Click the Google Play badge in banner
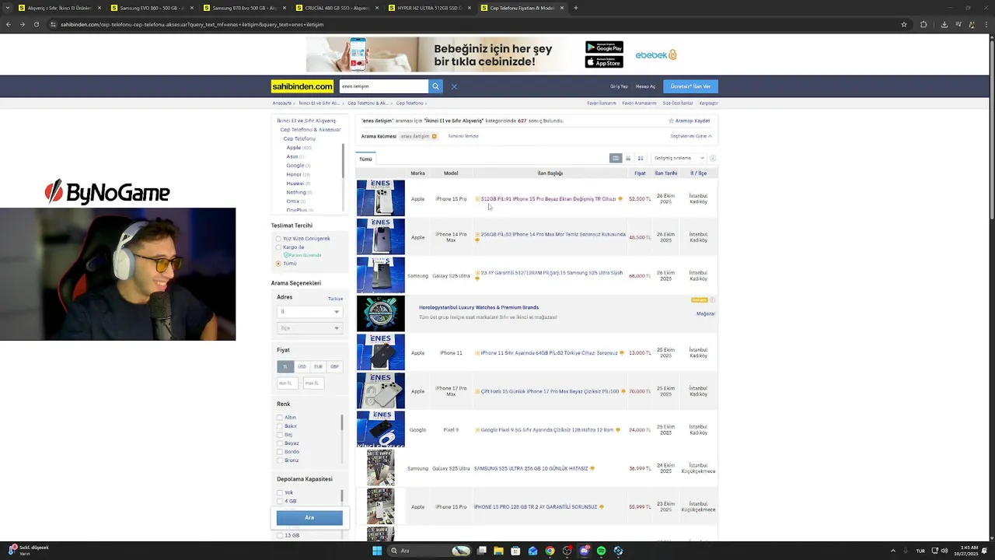The width and height of the screenshot is (995, 560). pyautogui.click(x=604, y=47)
